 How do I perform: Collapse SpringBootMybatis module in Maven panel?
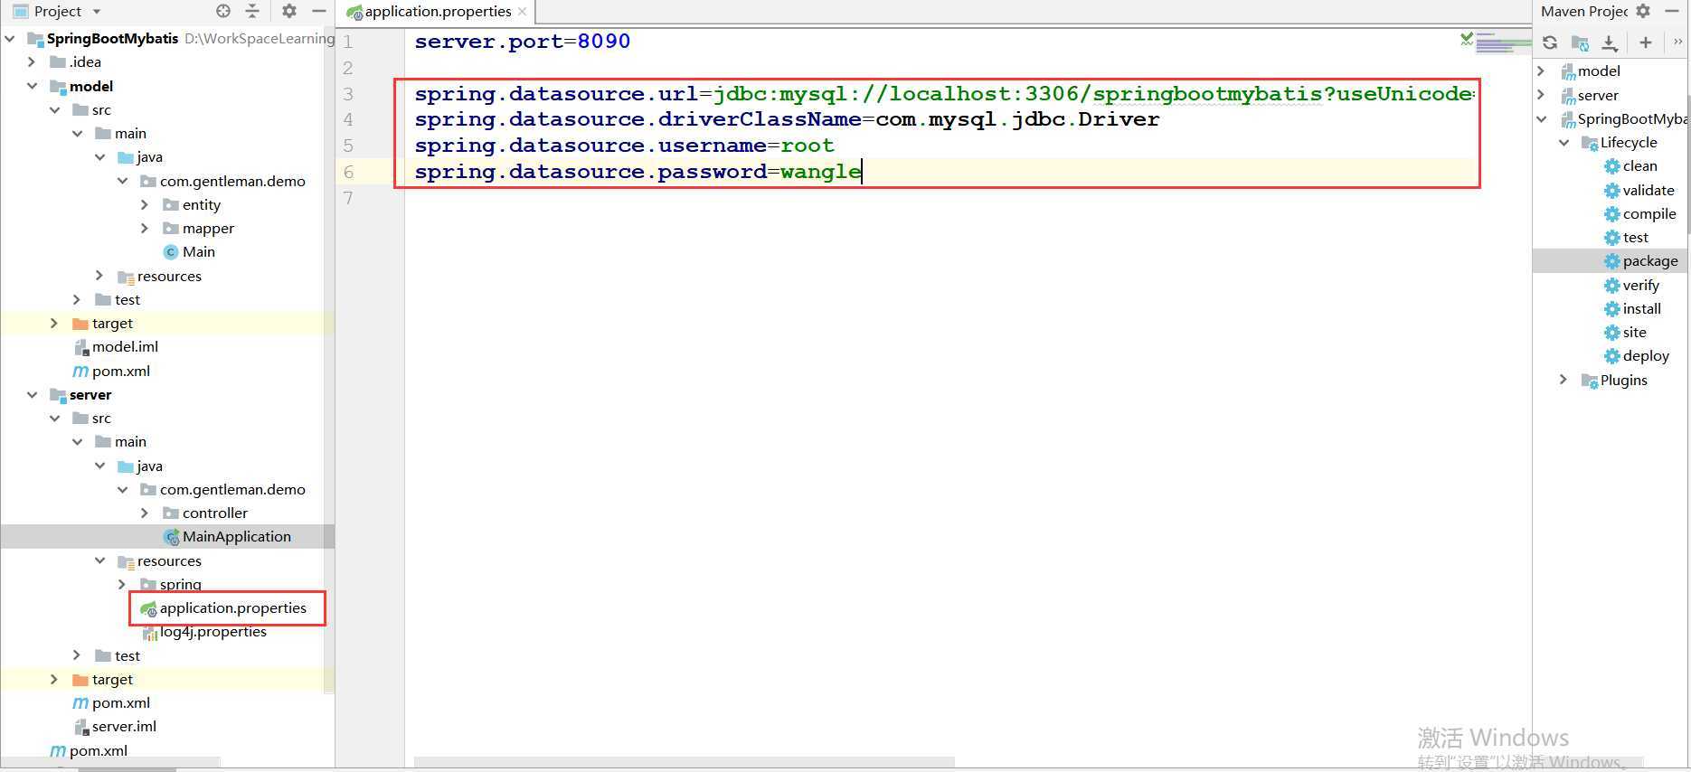point(1541,118)
